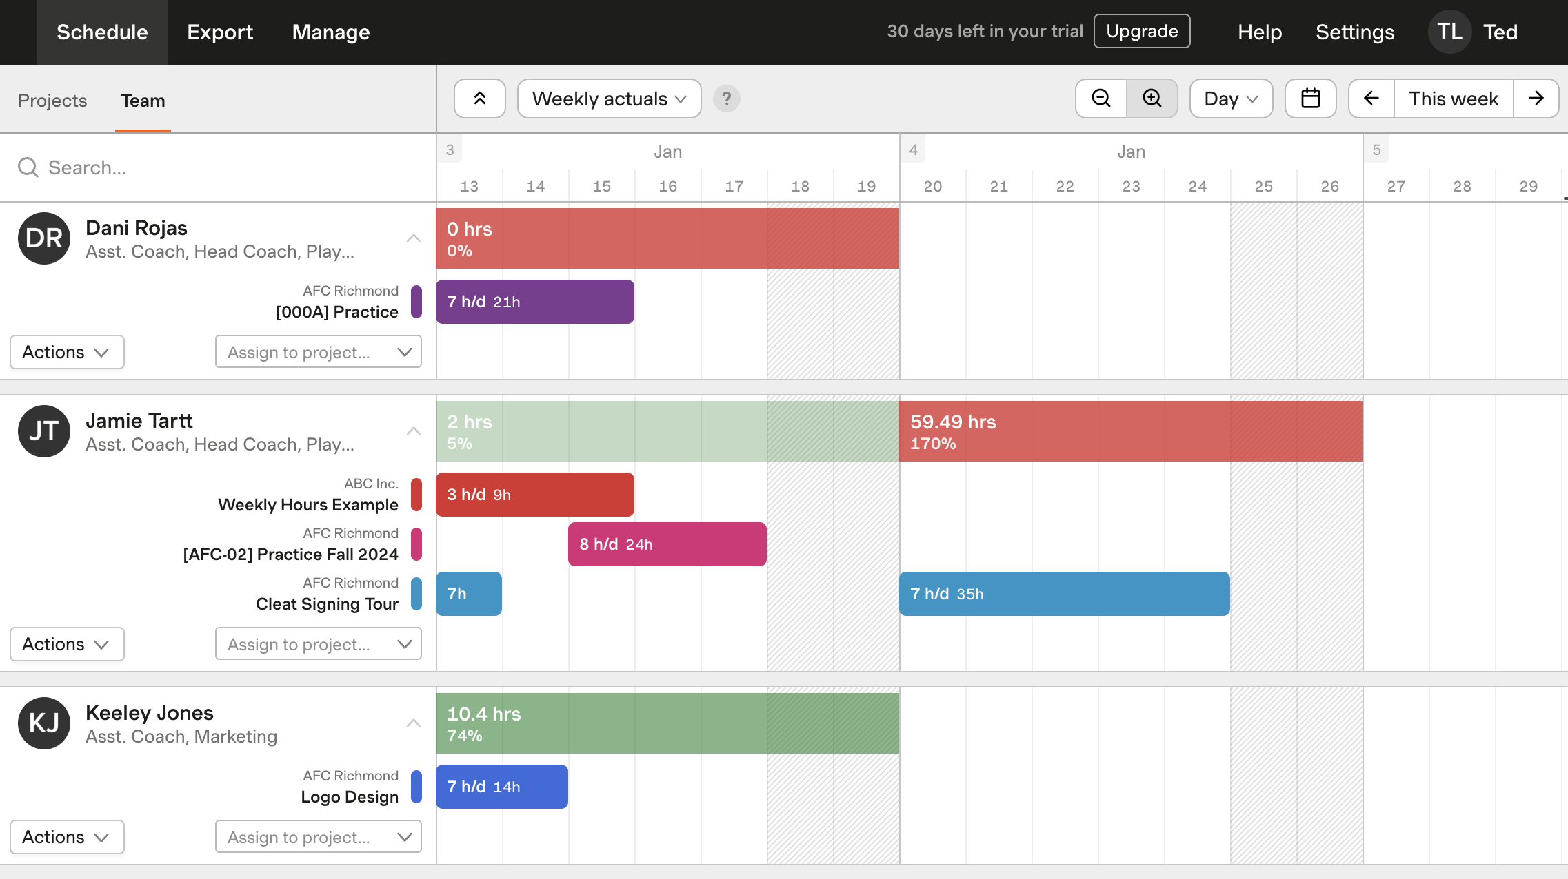Image resolution: width=1568 pixels, height=879 pixels.
Task: Click red swatch for Weekly Hours Example
Action: [416, 495]
